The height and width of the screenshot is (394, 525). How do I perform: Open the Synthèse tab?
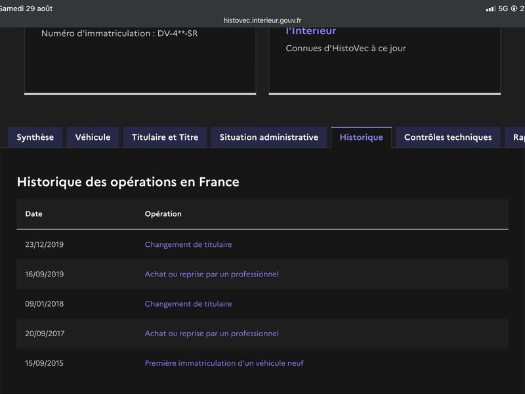35,137
